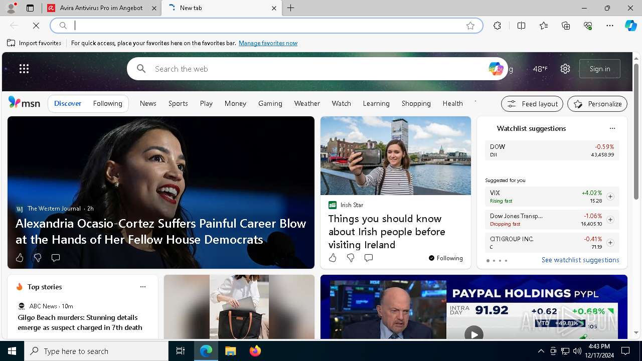Open File Explorer from the taskbar
This screenshot has width=642, height=361.
[230, 351]
